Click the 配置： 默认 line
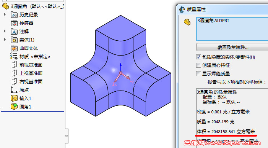This screenshot has width=268, height=148. (x=214, y=97)
